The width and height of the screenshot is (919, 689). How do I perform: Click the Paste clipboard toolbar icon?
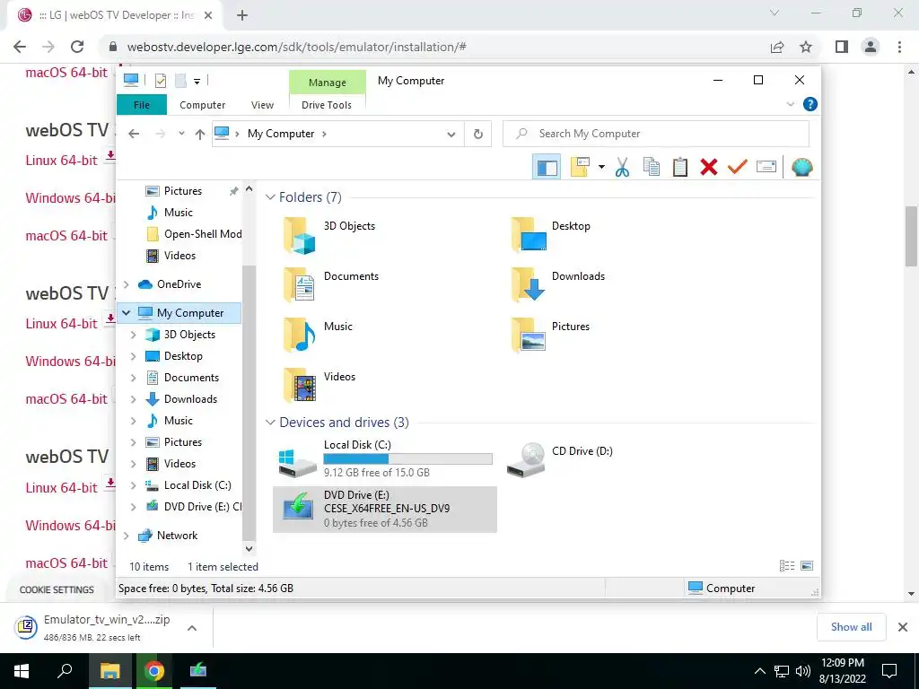tap(680, 168)
